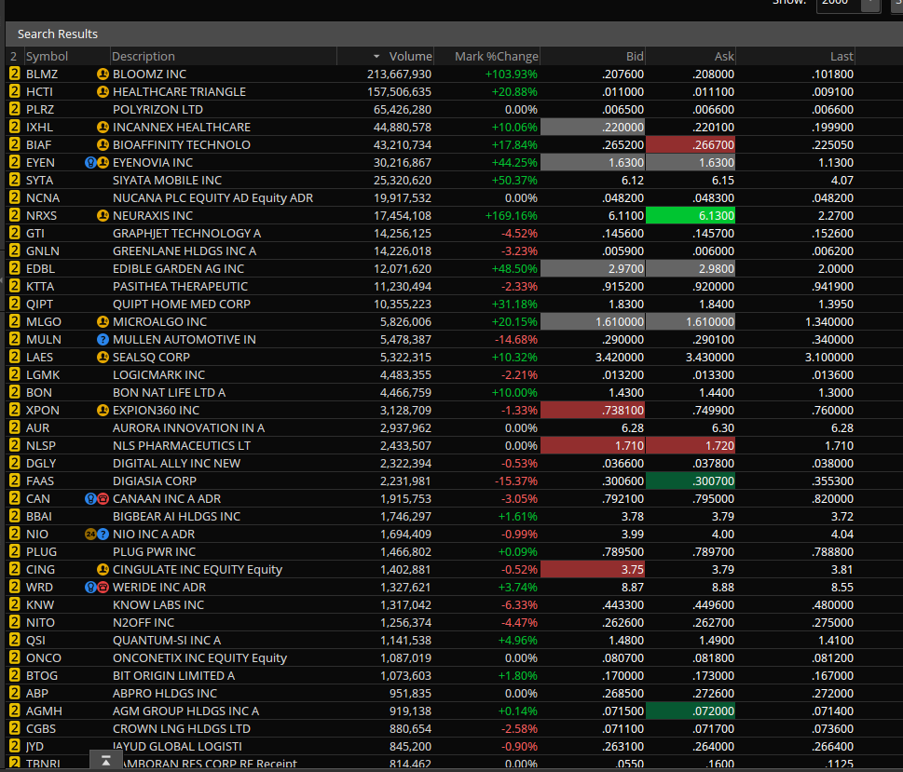
Task: Click the '2' column header
Action: tap(14, 56)
